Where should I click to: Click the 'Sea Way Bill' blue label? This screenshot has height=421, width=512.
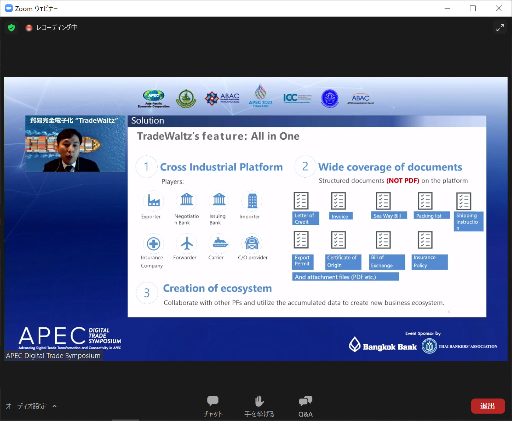[389, 216]
